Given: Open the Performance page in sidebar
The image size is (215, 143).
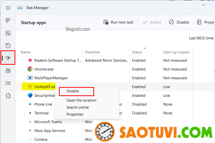Looking at the screenshot, I should 8,33.
